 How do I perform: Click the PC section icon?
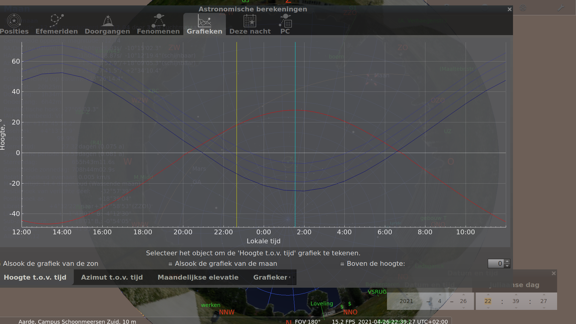[x=285, y=20]
